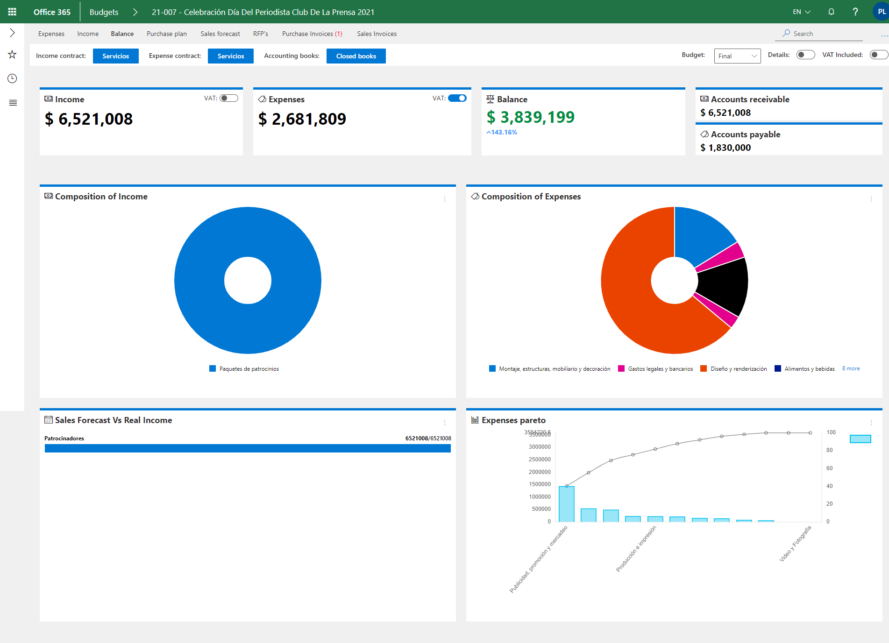The image size is (889, 643).
Task: Open help with the question mark icon
Action: point(855,12)
